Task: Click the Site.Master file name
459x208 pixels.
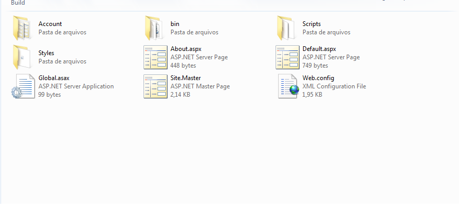Action: (186, 78)
